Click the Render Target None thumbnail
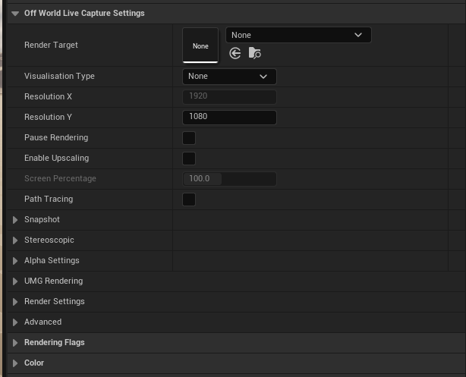This screenshot has width=466, height=377. click(x=200, y=46)
